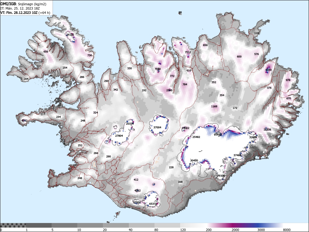
Task: Select the value 20374 label
Action: click(130, 124)
